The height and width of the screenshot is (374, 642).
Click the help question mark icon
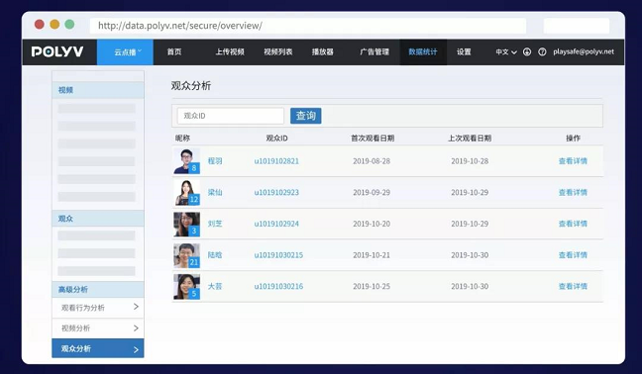pyautogui.click(x=542, y=51)
